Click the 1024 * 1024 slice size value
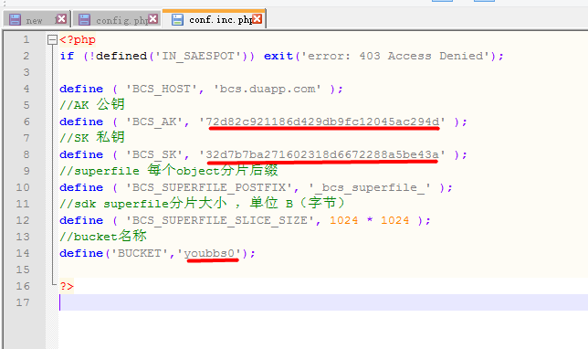This screenshot has height=349, width=588. [x=369, y=220]
